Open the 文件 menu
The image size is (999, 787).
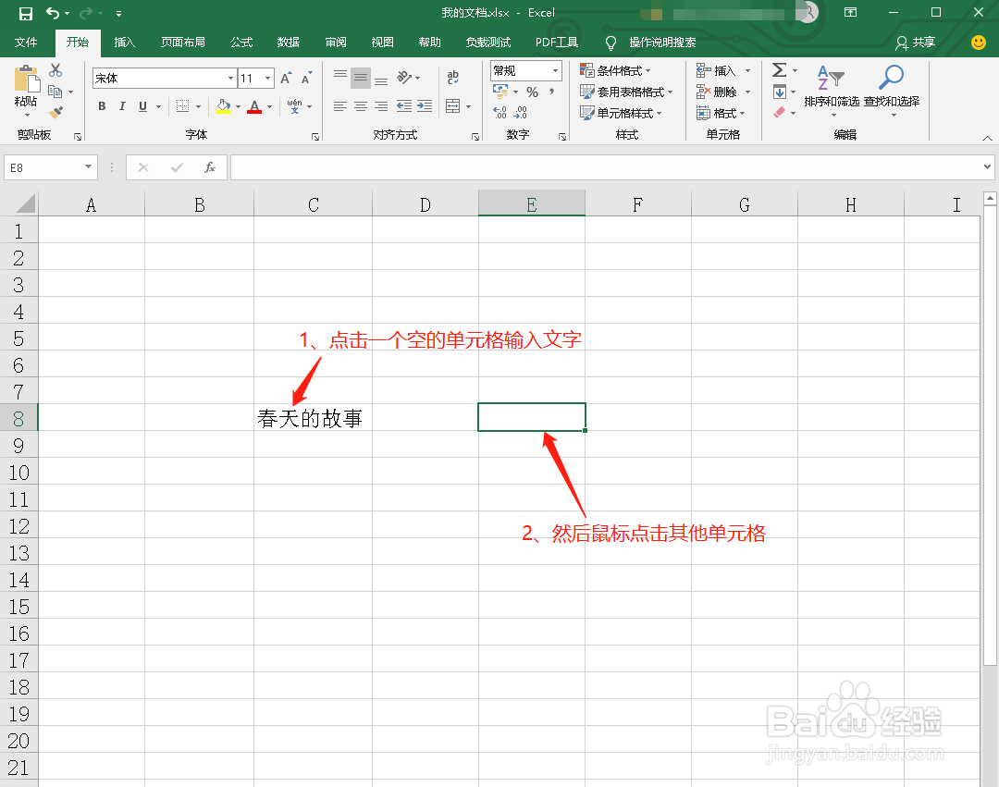click(x=27, y=42)
